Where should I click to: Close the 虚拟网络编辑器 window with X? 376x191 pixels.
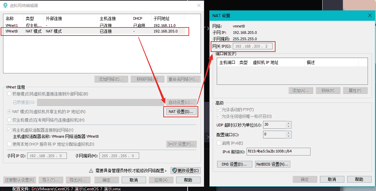pos(199,5)
